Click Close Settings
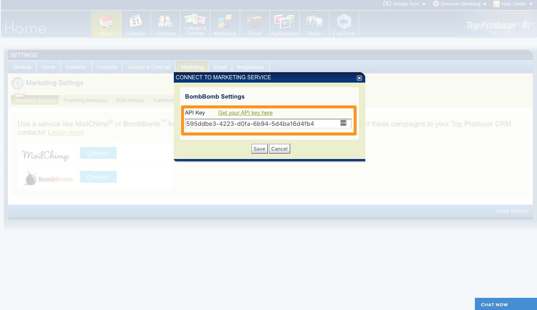Viewport: 537px width, 310px height. coord(512,211)
